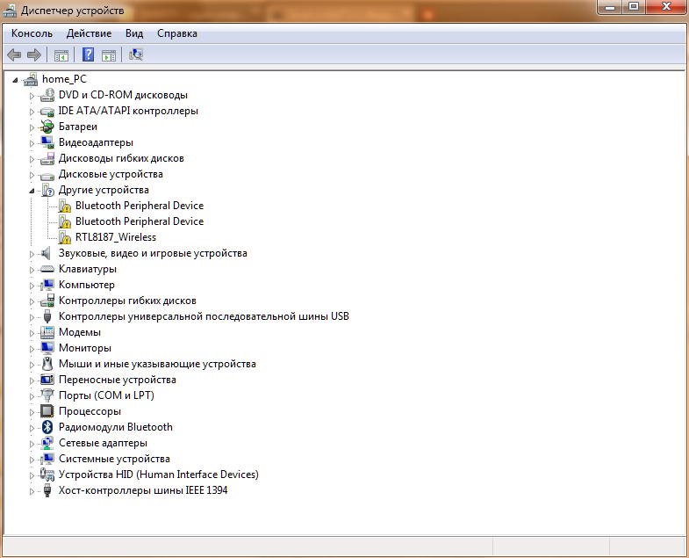Expand the Мониторы branch
The height and width of the screenshot is (558, 689).
pos(32,349)
